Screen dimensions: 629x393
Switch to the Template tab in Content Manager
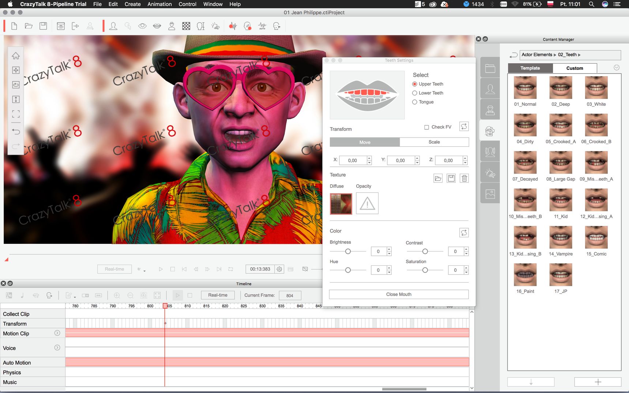530,68
